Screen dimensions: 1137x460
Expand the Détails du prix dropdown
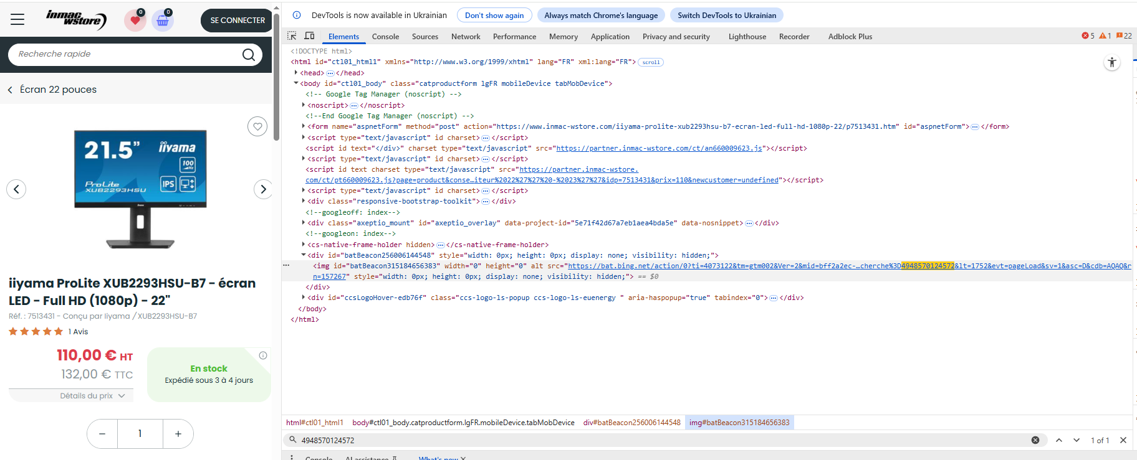pos(71,396)
